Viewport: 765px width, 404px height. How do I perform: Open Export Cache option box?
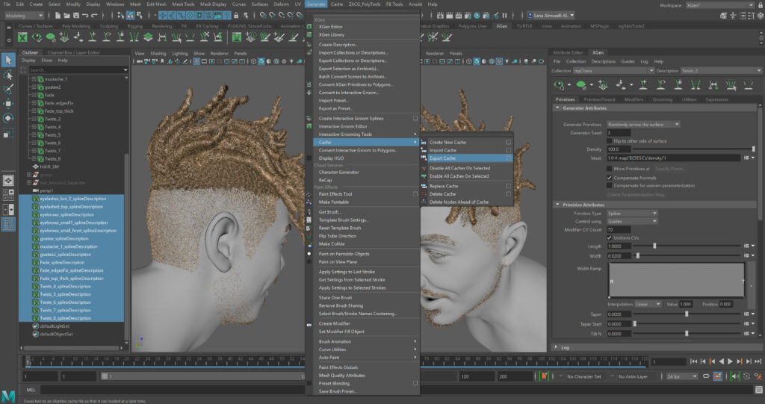click(509, 158)
